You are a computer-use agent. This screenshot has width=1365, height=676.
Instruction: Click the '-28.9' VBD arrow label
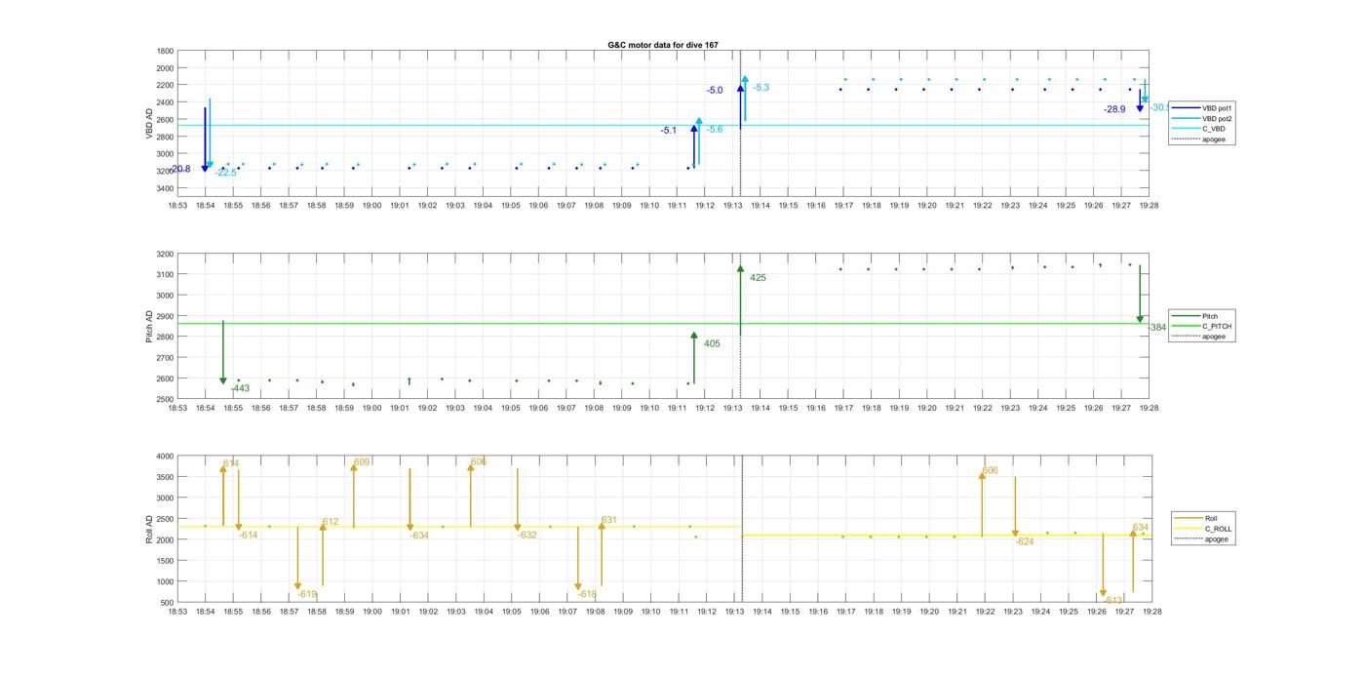pos(1114,110)
